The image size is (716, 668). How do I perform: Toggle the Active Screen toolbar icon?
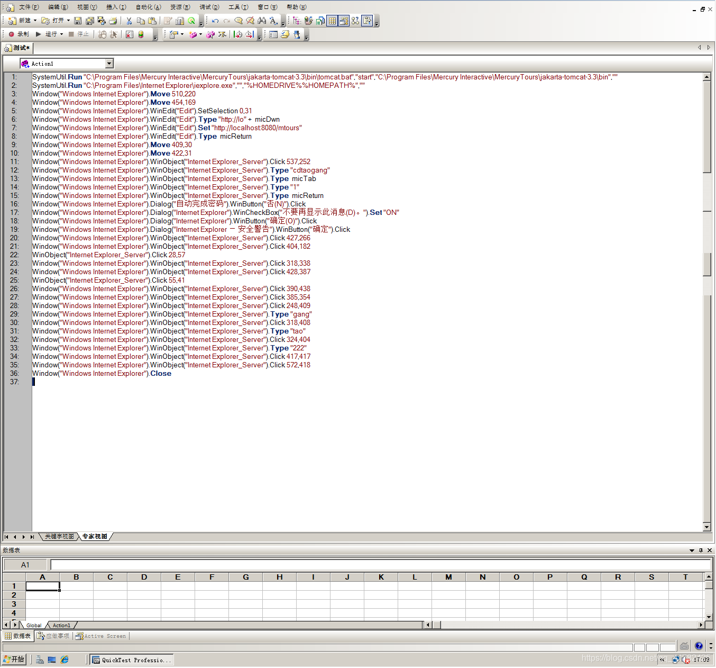344,21
